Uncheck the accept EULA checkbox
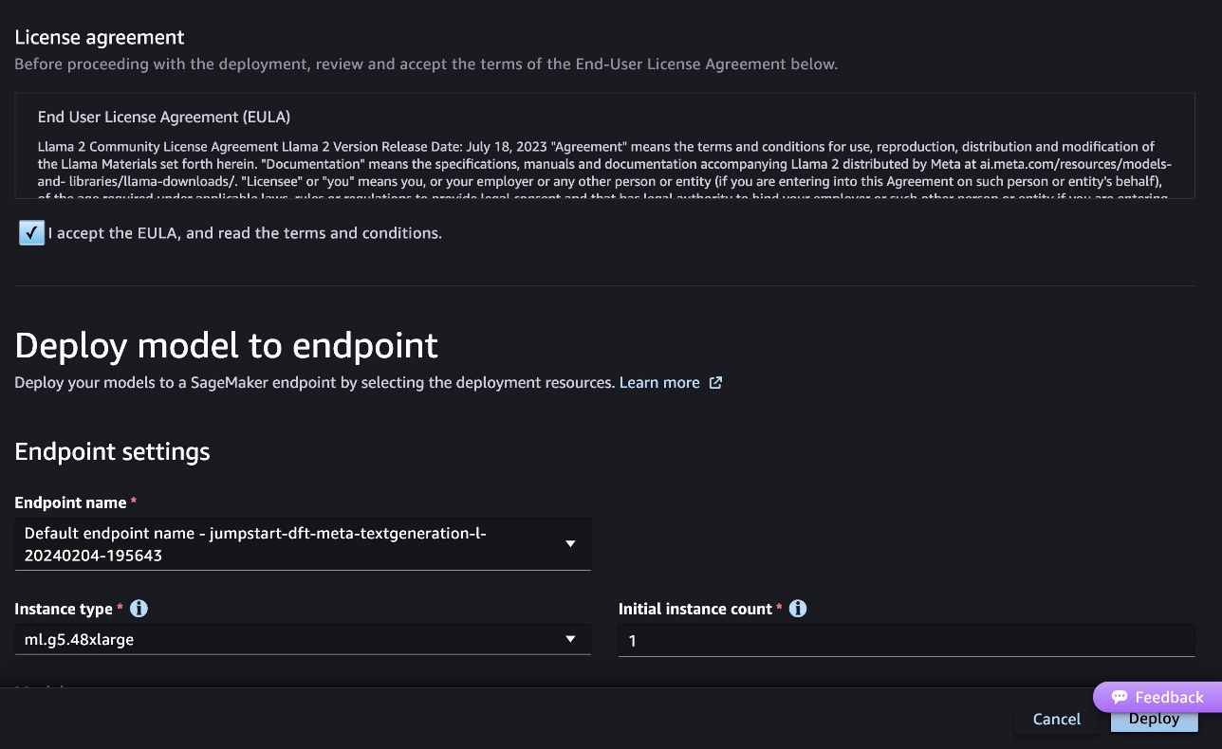The image size is (1222, 749). (x=31, y=232)
